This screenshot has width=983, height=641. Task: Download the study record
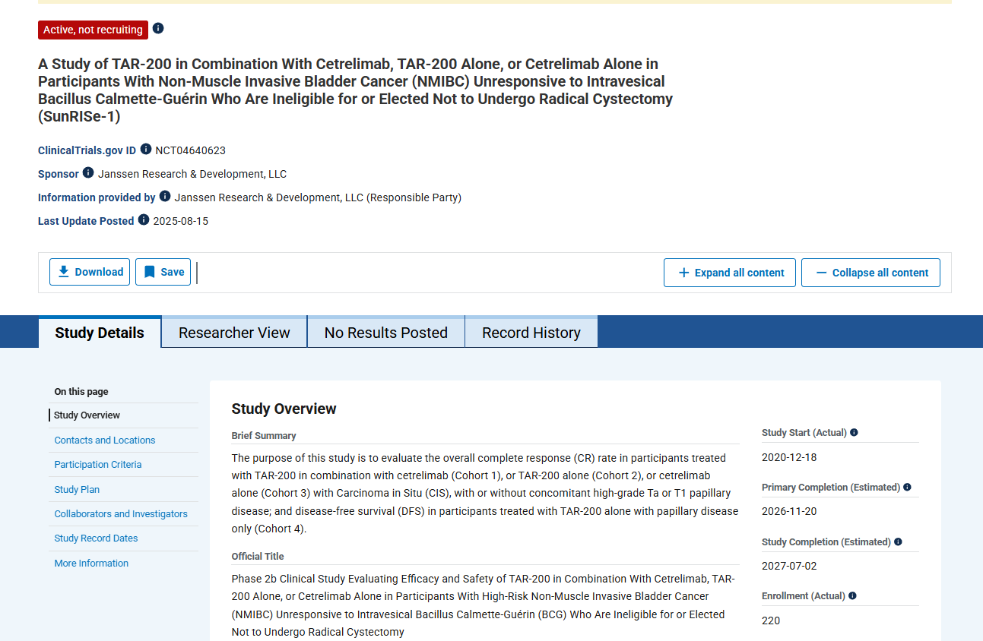tap(90, 272)
